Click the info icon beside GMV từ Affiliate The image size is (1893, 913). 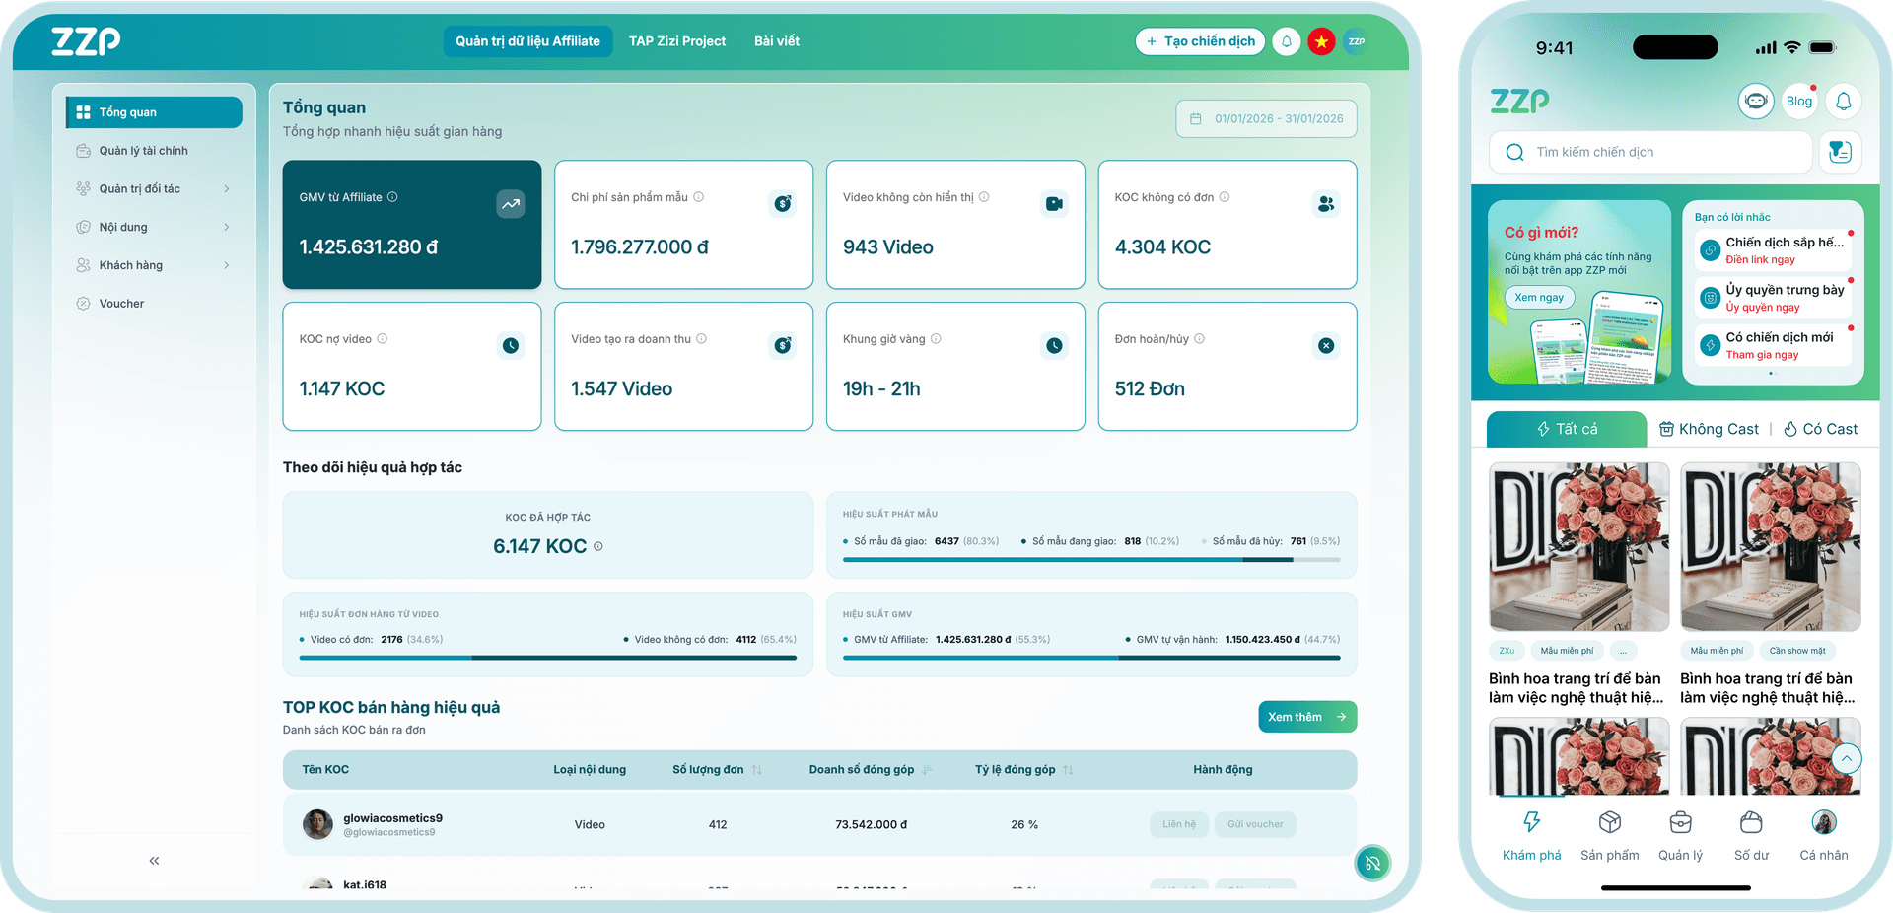point(392,197)
